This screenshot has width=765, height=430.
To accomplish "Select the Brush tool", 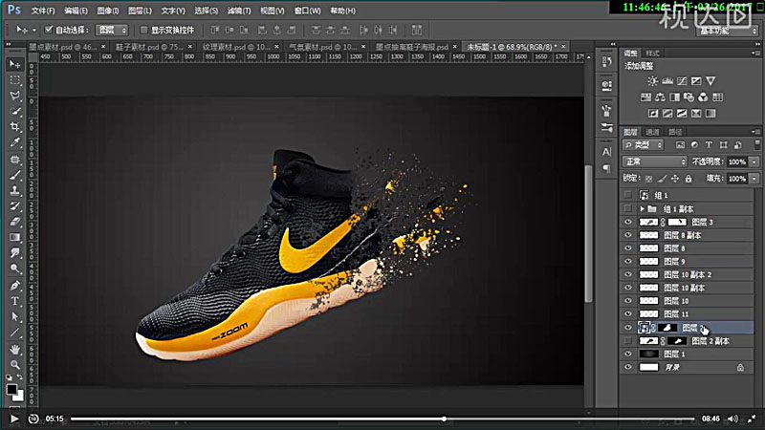I will click(15, 175).
